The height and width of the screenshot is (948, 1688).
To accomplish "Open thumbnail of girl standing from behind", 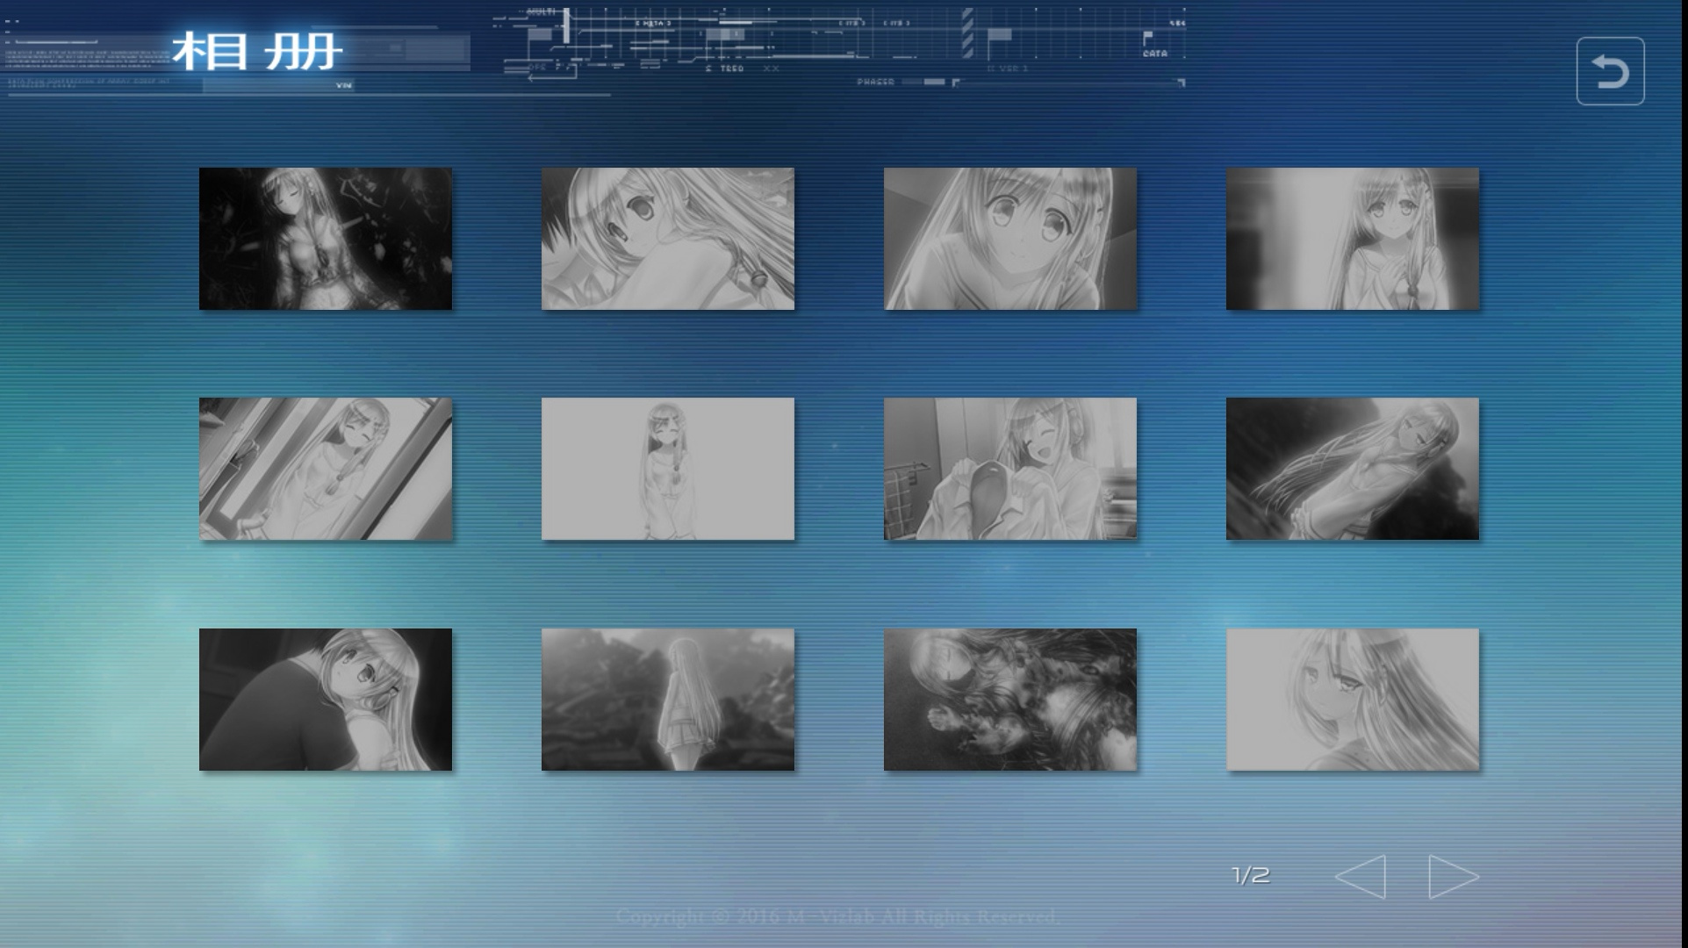I will click(x=668, y=700).
